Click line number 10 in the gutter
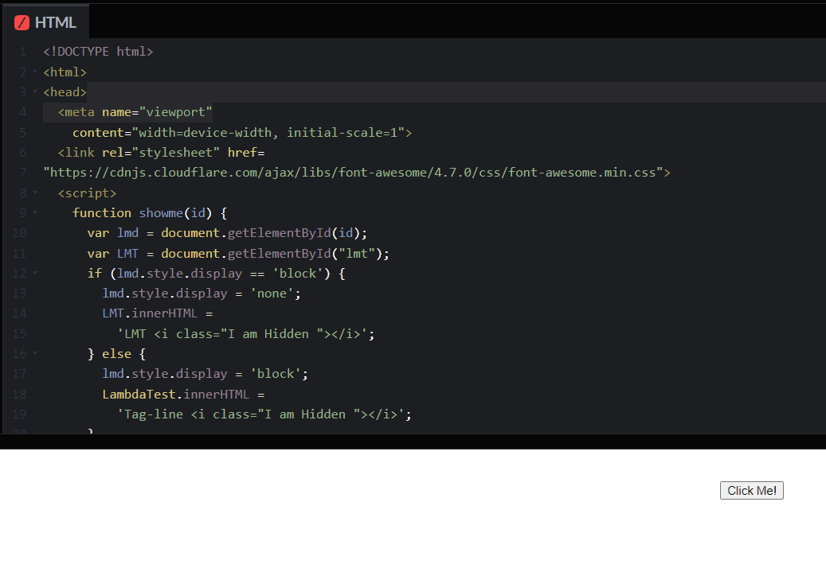This screenshot has height=564, width=826. 19,232
